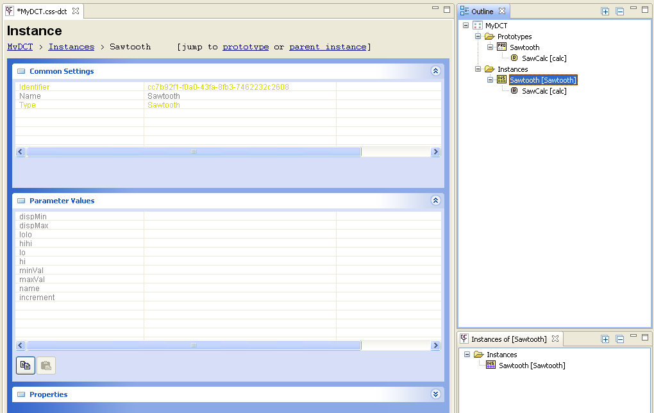Click Expand All icon in Outline panel
The image size is (654, 413).
tap(605, 12)
